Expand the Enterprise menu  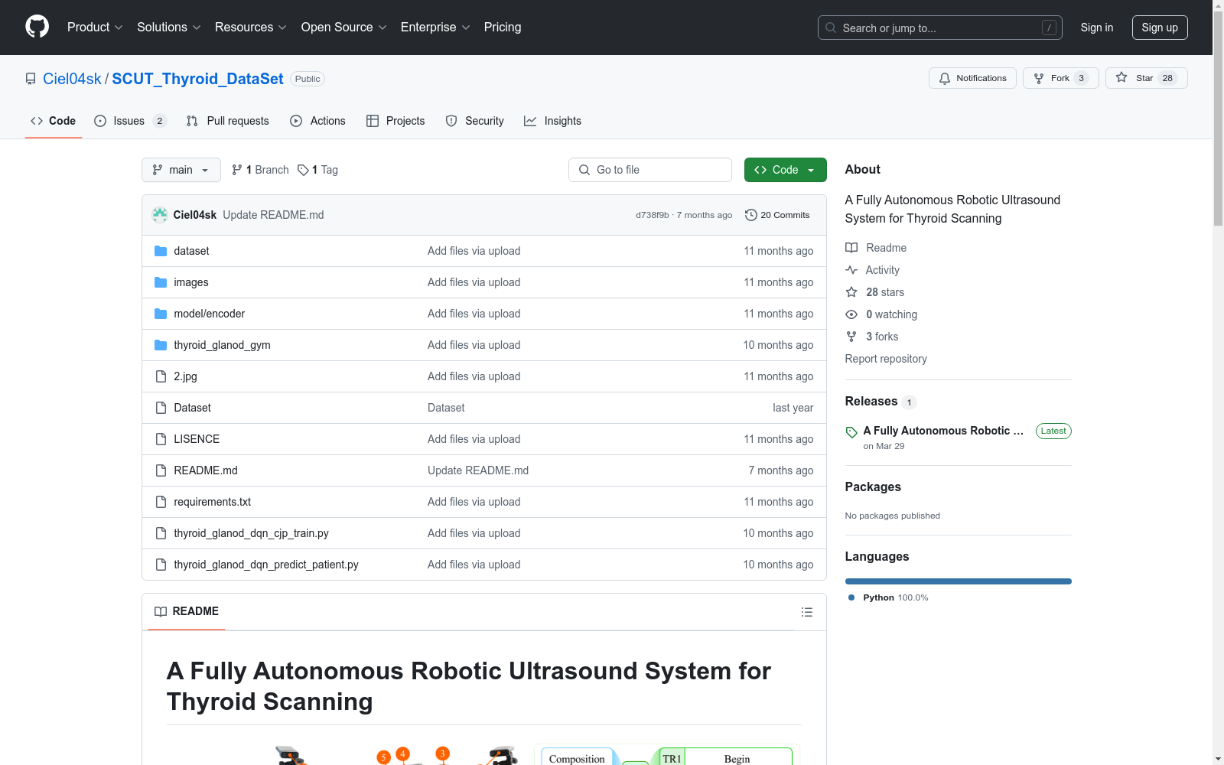pyautogui.click(x=435, y=28)
